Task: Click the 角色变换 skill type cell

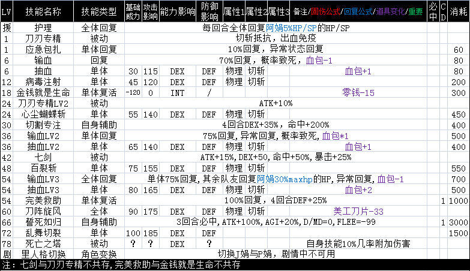Action: point(99,254)
